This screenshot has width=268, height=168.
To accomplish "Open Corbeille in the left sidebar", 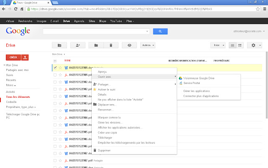I will coord(11,102).
